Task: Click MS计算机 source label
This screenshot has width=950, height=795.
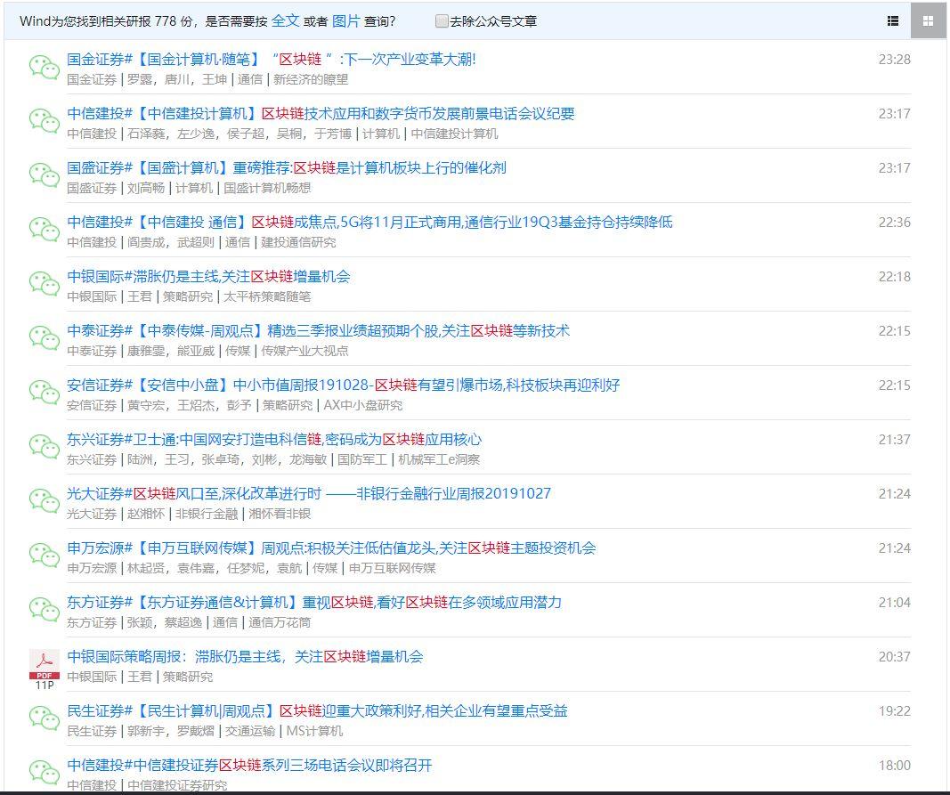Action: (x=314, y=731)
